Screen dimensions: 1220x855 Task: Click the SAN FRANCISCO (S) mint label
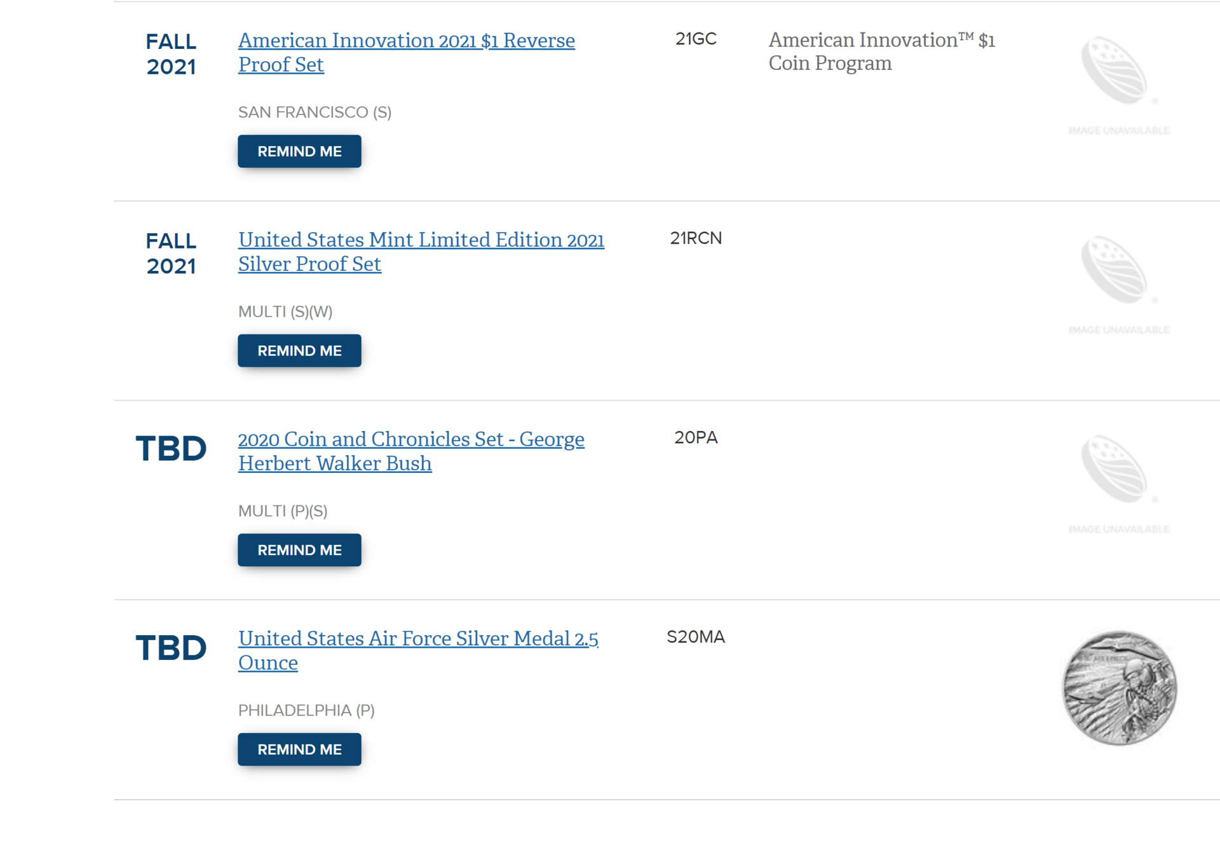[315, 113]
